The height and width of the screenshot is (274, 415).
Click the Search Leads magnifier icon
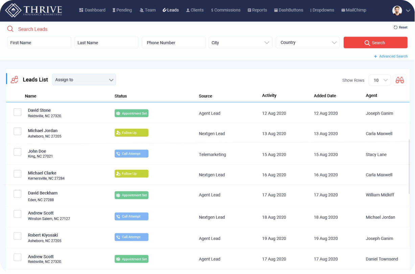(x=10, y=29)
